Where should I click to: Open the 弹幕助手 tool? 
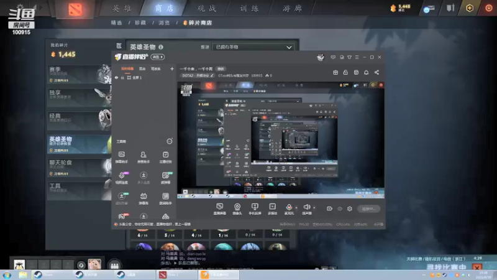click(122, 157)
